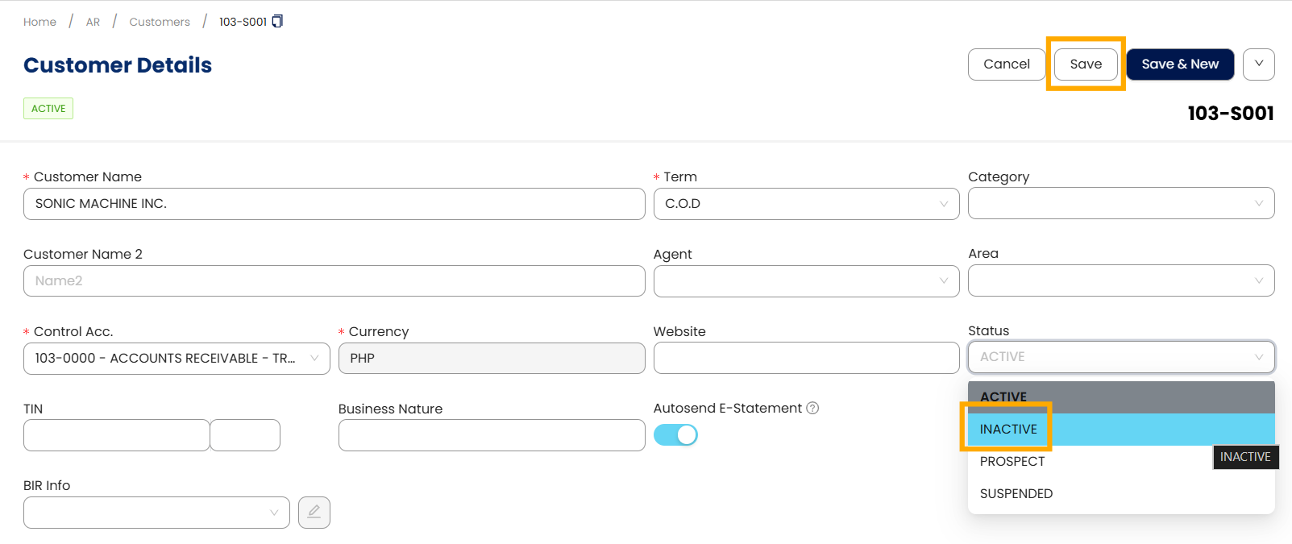Disable Autosend E-Statement switch

point(675,435)
